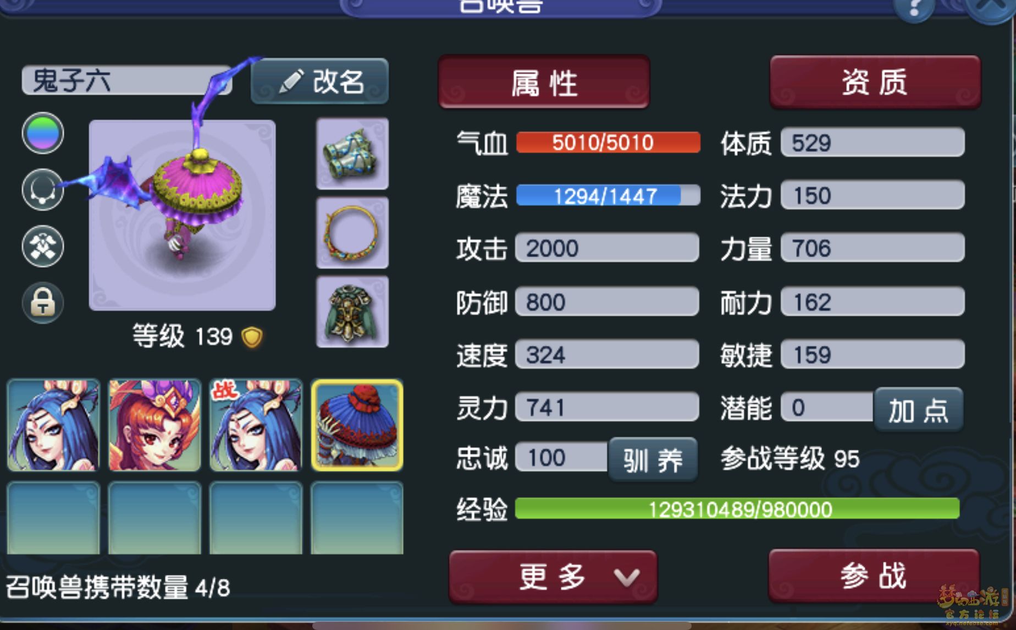Expand the 更多 dropdown

(x=553, y=577)
